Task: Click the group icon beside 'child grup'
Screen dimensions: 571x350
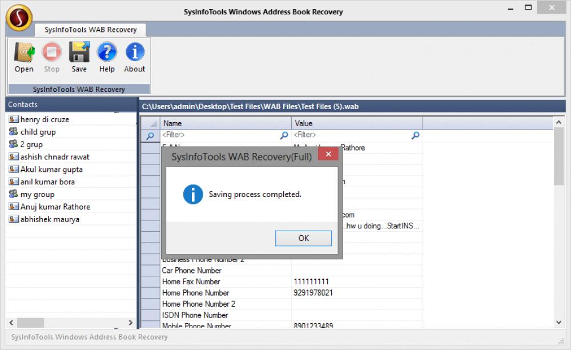Action: pos(14,132)
